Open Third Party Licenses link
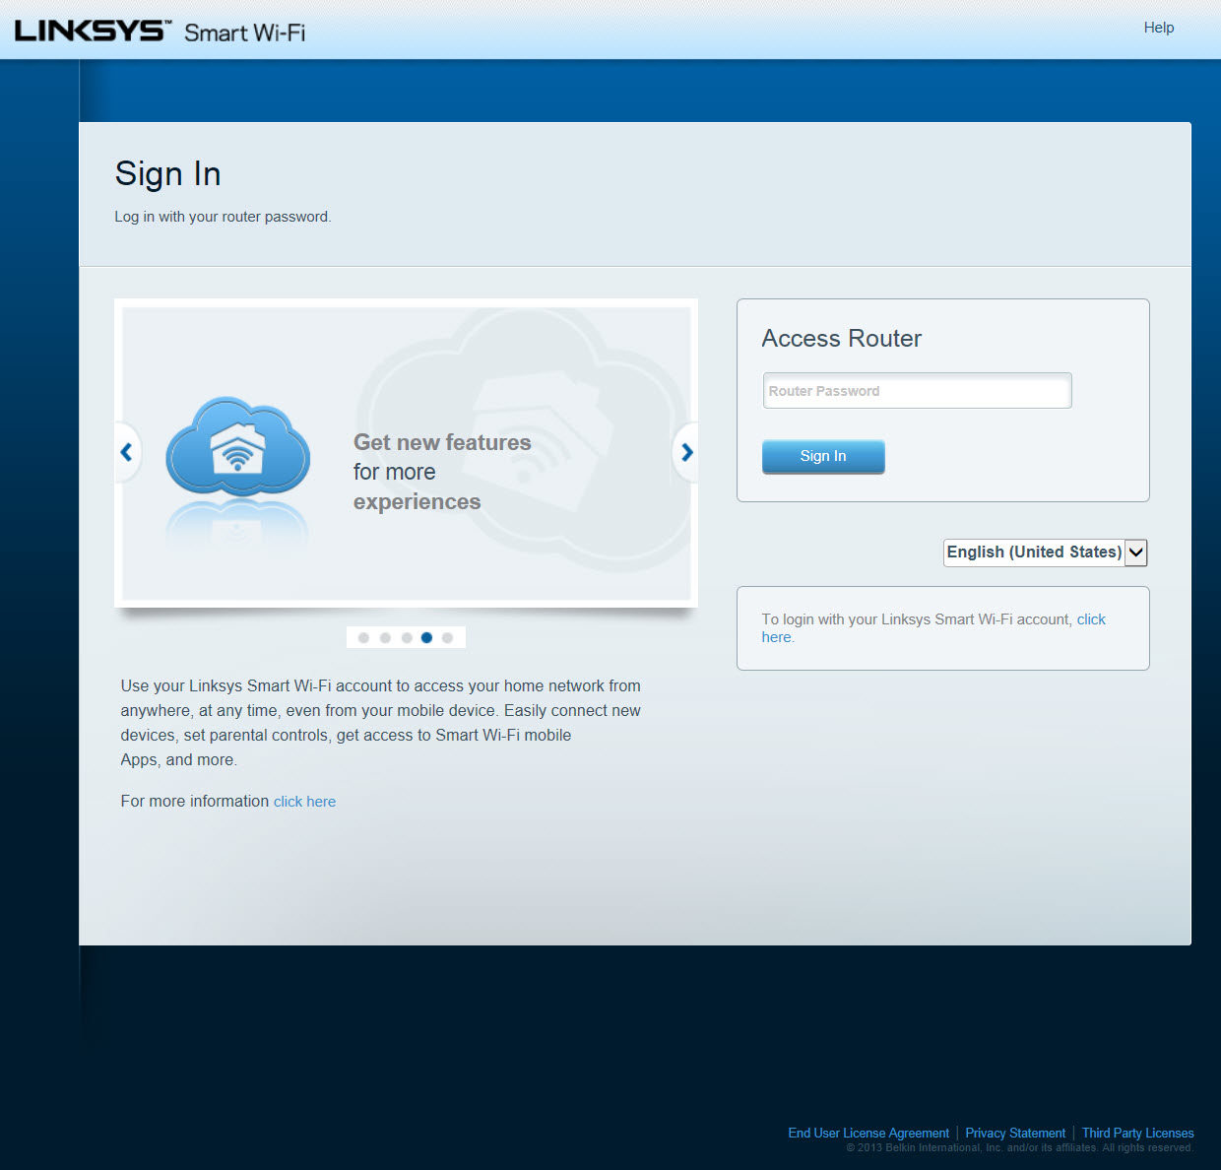1221x1170 pixels. 1137,1134
